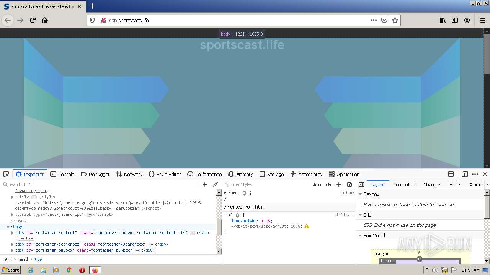Open site information for insecure connection
490x275 pixels.
point(103,20)
